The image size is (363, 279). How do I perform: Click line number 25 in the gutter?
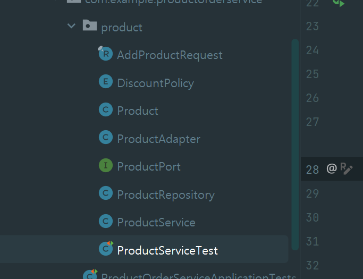[x=313, y=74]
